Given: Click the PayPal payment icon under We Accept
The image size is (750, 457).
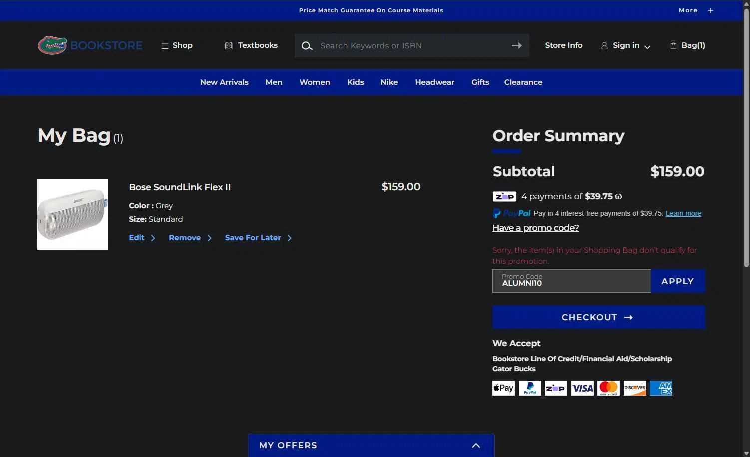Looking at the screenshot, I should 530,388.
